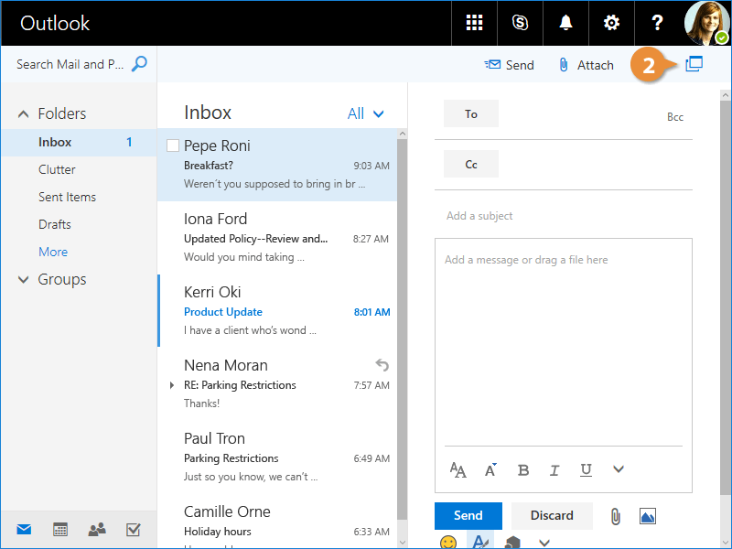
Task: Pop out the message in new window
Action: [694, 64]
